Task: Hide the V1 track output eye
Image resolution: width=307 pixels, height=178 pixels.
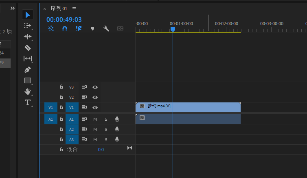Action: pyautogui.click(x=95, y=108)
